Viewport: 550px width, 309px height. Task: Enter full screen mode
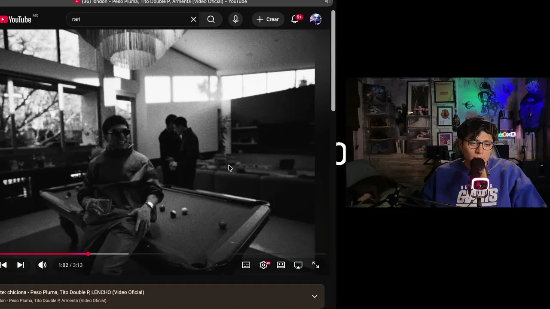coord(316,265)
